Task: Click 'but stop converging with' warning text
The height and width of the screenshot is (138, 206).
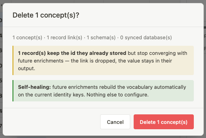Action: point(158,53)
